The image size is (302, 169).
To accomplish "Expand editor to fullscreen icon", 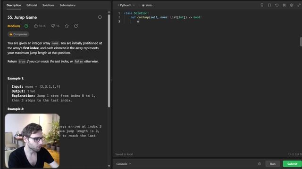I will [x=299, y=5].
